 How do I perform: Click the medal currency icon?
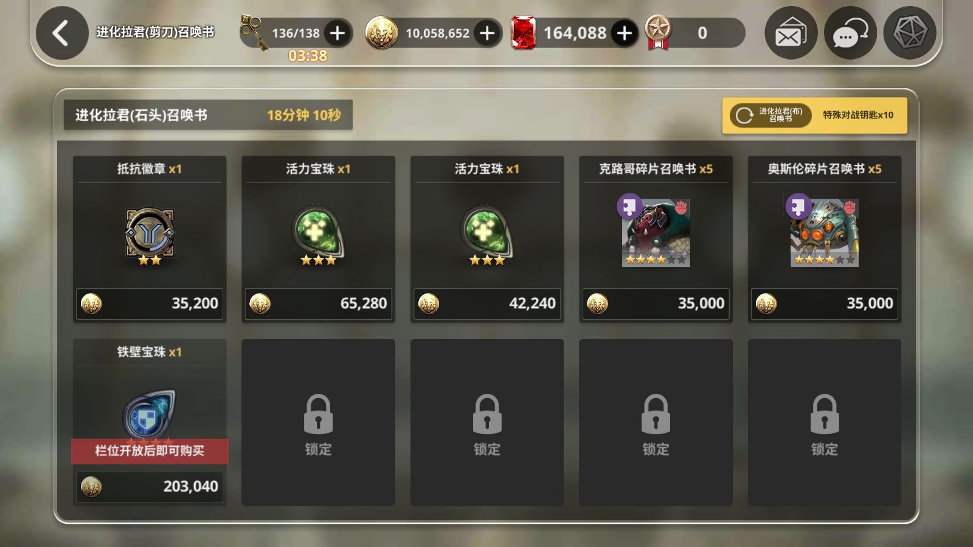tap(658, 32)
